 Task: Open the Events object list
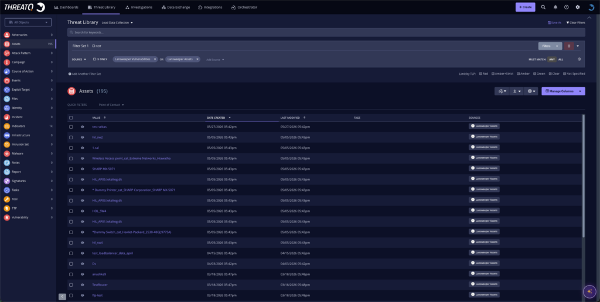[x=16, y=81]
